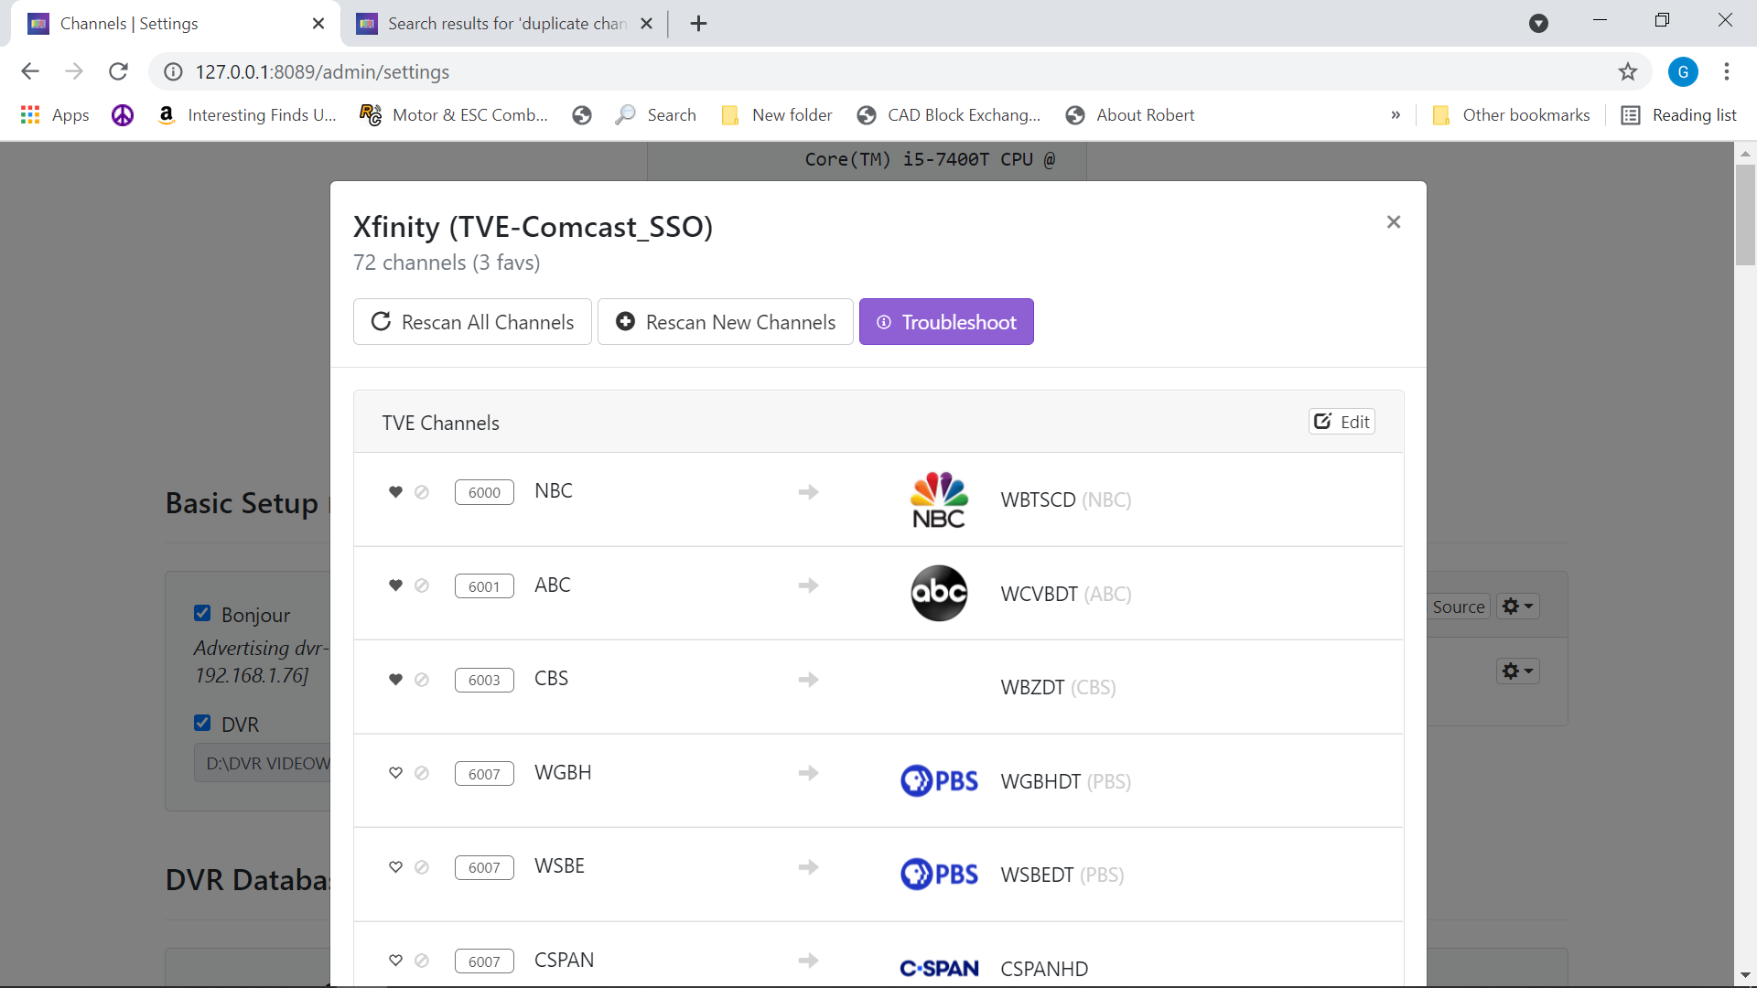
Task: Click the hide icon for ABC channel
Action: click(422, 585)
